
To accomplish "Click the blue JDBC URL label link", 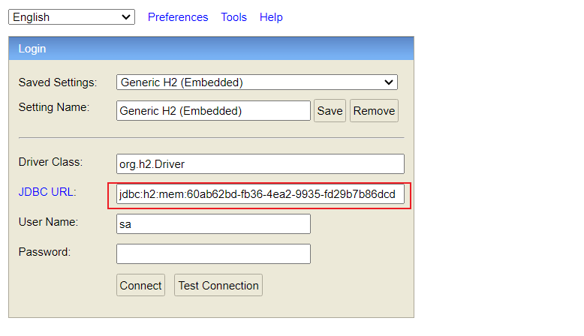I will tap(47, 192).
